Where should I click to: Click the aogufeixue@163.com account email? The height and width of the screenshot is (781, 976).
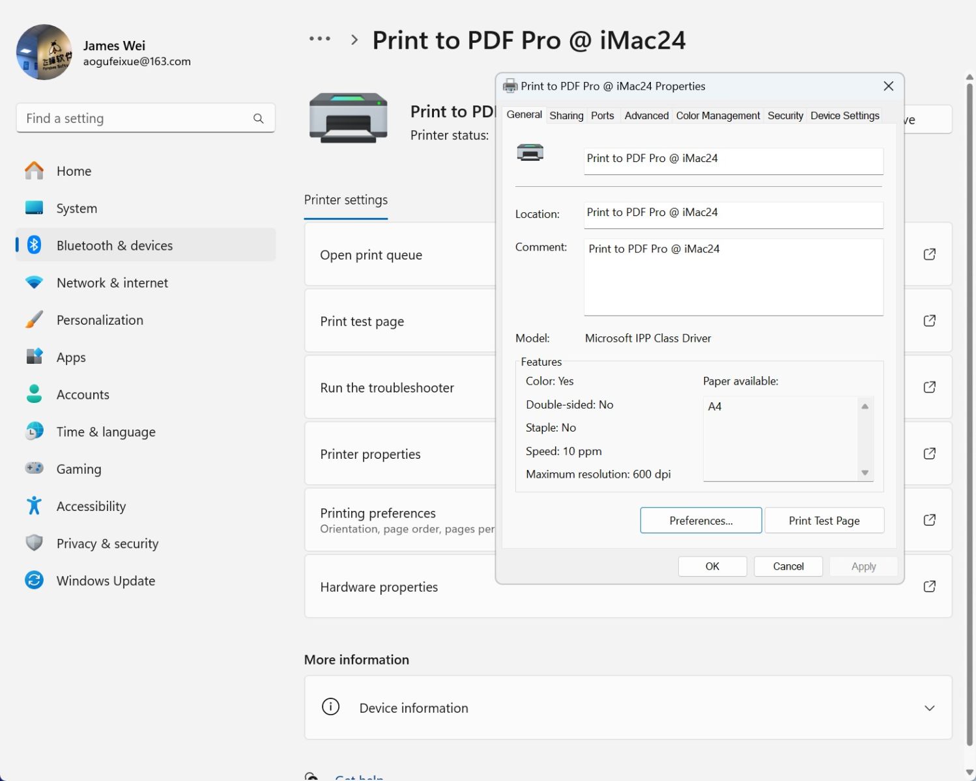coord(137,61)
